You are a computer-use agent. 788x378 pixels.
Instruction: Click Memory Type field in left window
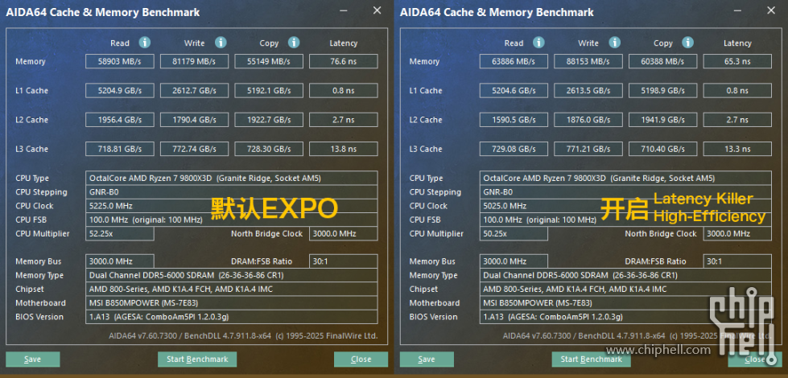[232, 276]
